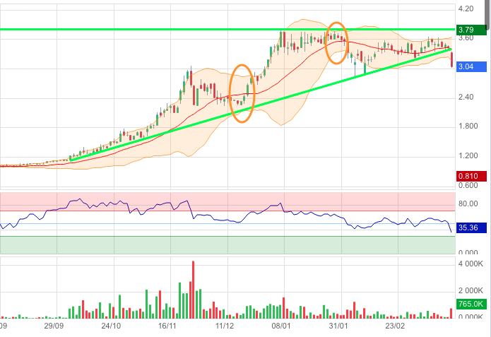Screen dimensions: 491x337
Task: Click the 1.200 price axis value
Action: click(x=468, y=155)
